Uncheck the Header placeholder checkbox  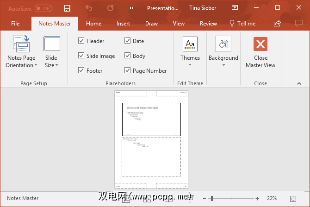click(x=81, y=41)
